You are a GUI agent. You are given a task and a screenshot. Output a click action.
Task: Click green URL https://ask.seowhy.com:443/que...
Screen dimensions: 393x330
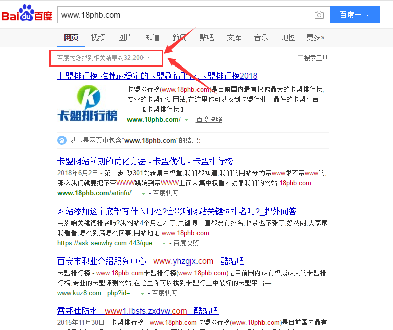108,243
